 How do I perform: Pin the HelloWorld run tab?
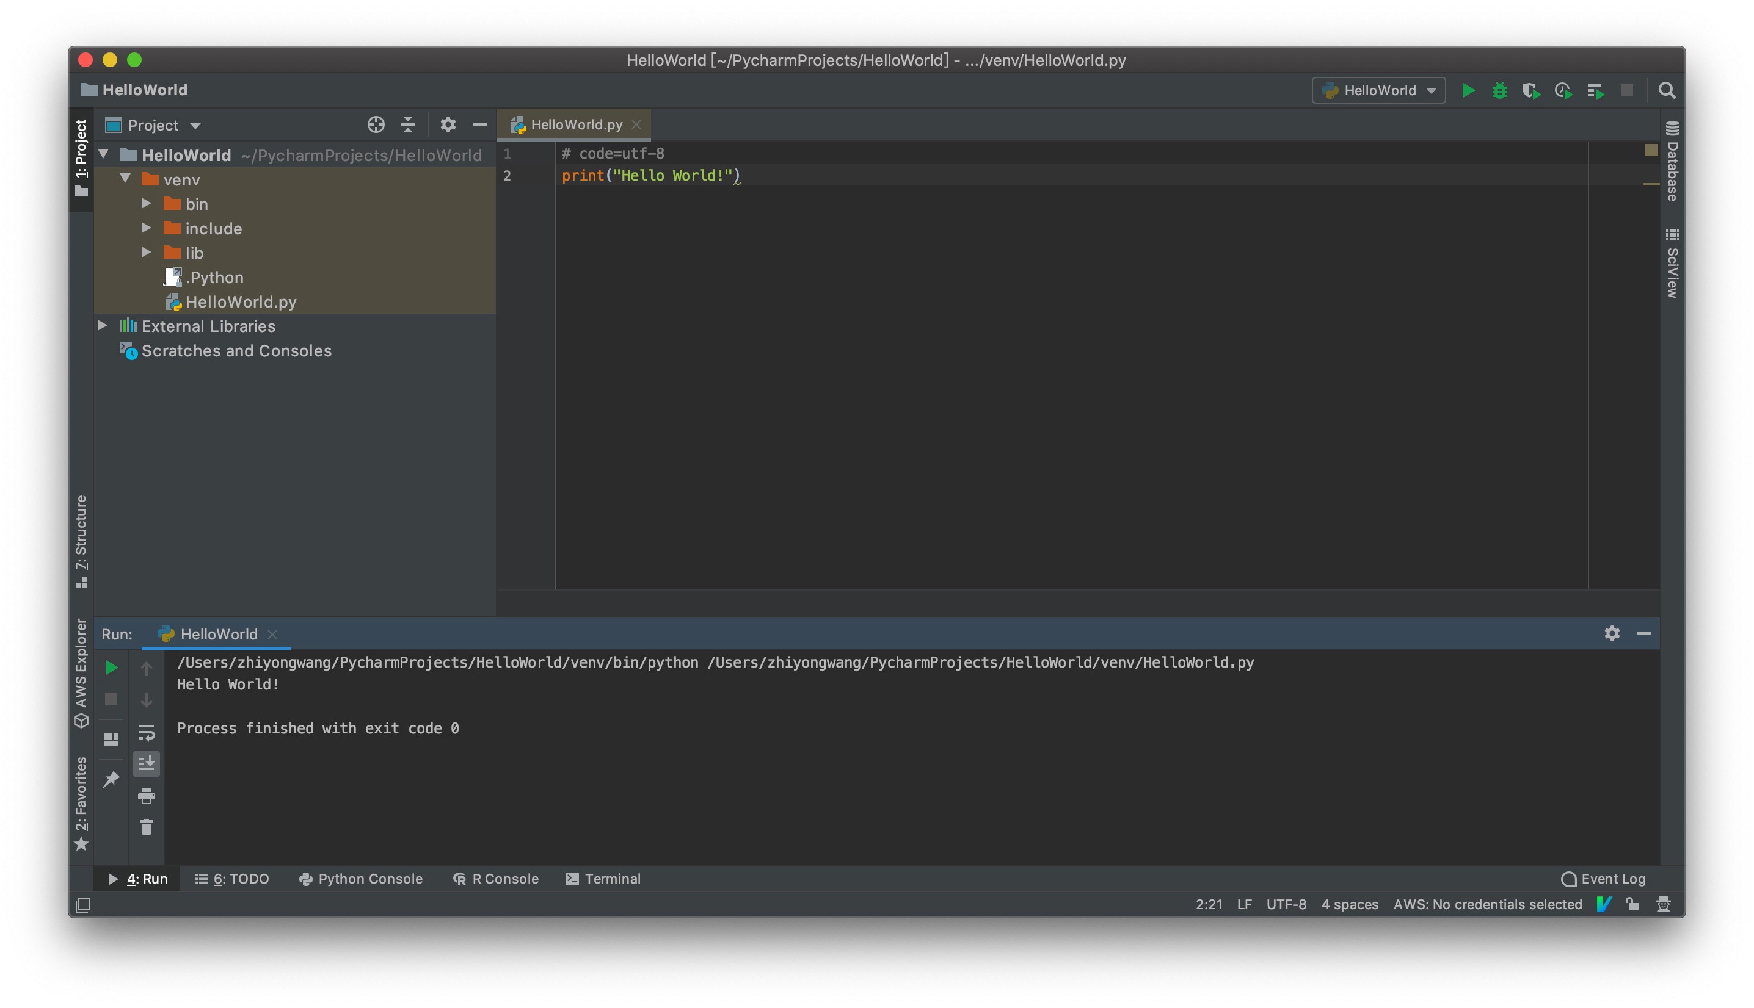coord(111,780)
